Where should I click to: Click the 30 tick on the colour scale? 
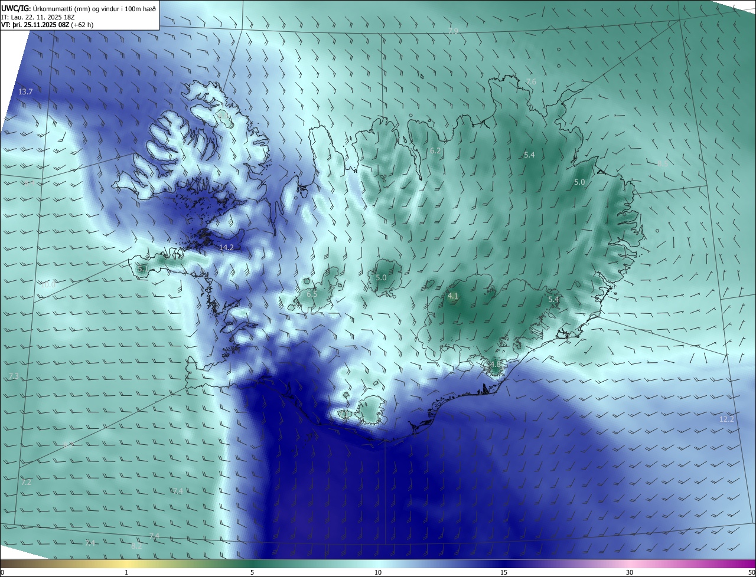[630, 573]
